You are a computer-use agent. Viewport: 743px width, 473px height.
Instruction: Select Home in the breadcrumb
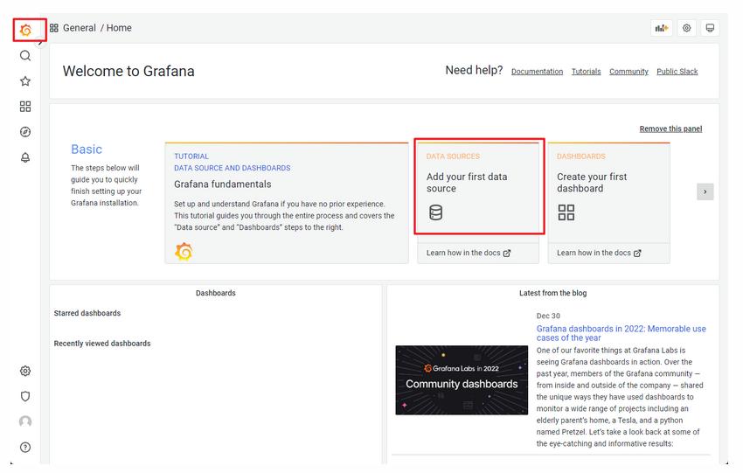(119, 28)
